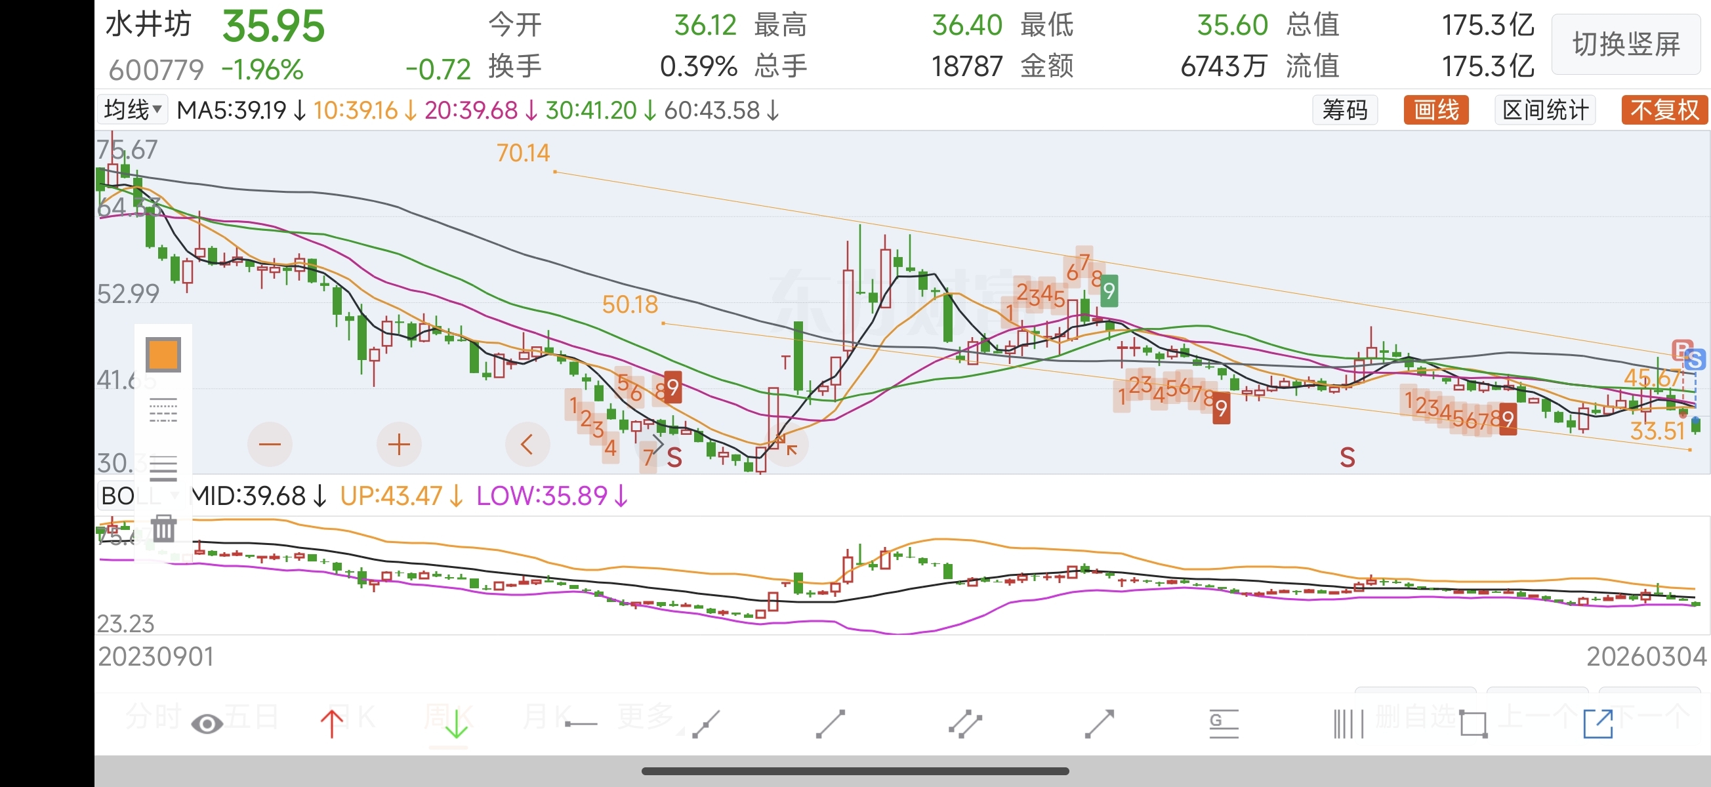Viewport: 1711px width, 787px height.
Task: Select the green down-arrow marker tool
Action: tap(457, 723)
